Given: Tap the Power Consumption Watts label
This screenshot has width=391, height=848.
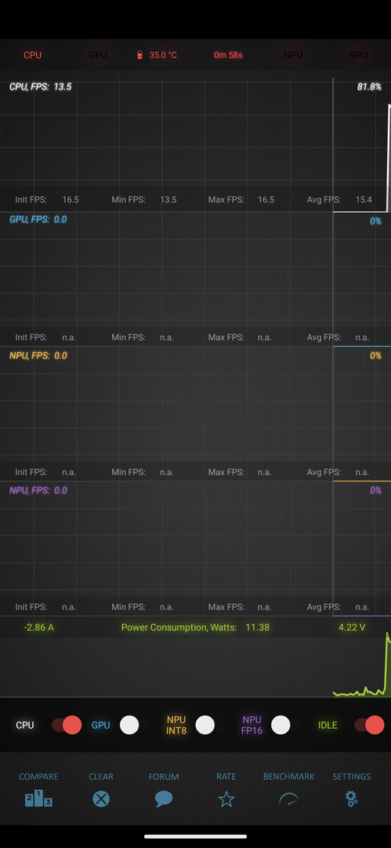Looking at the screenshot, I should 179,627.
